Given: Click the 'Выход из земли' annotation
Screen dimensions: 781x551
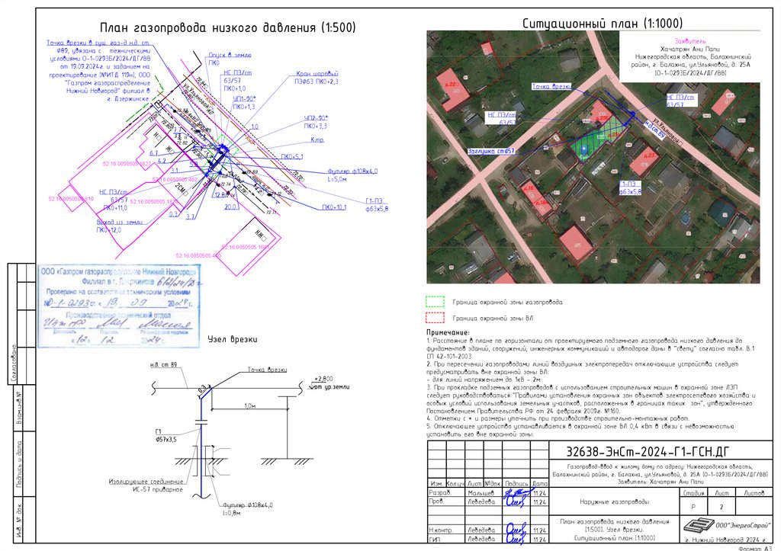Looking at the screenshot, I should pos(120,222).
